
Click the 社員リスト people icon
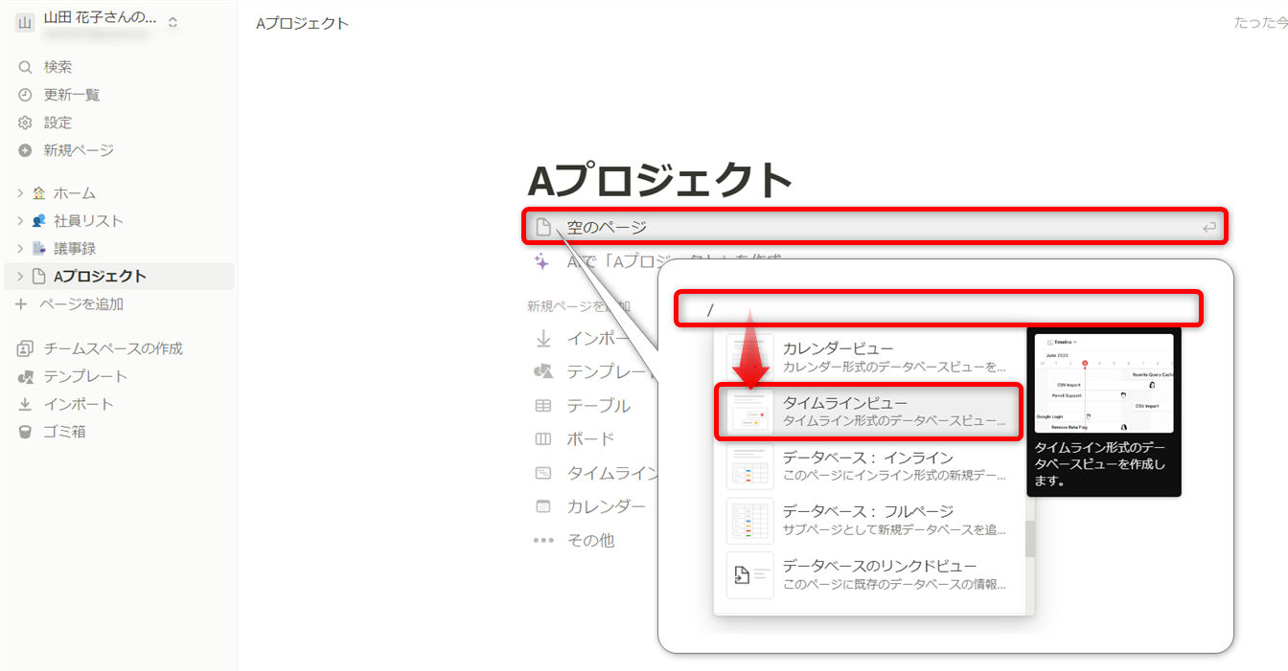[39, 221]
